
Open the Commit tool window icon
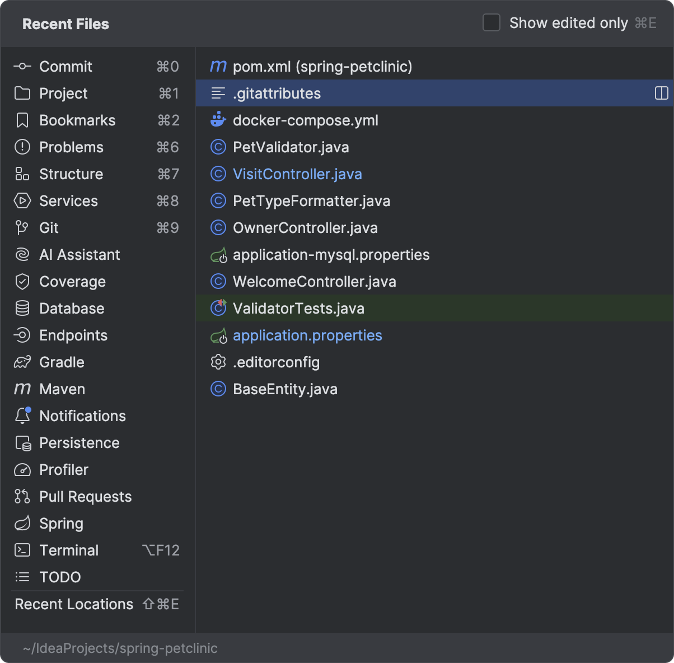22,67
